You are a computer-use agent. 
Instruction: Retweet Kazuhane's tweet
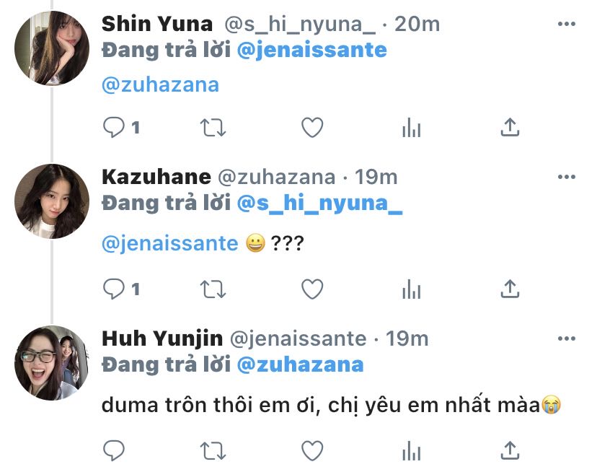[x=213, y=289]
